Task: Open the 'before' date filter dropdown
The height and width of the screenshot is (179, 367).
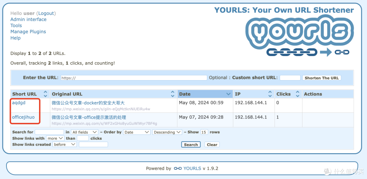Action: pyautogui.click(x=65, y=144)
